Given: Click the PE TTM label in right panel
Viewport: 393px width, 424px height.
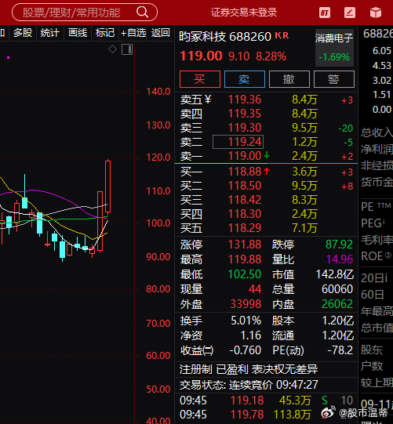Looking at the screenshot, I should click(376, 207).
